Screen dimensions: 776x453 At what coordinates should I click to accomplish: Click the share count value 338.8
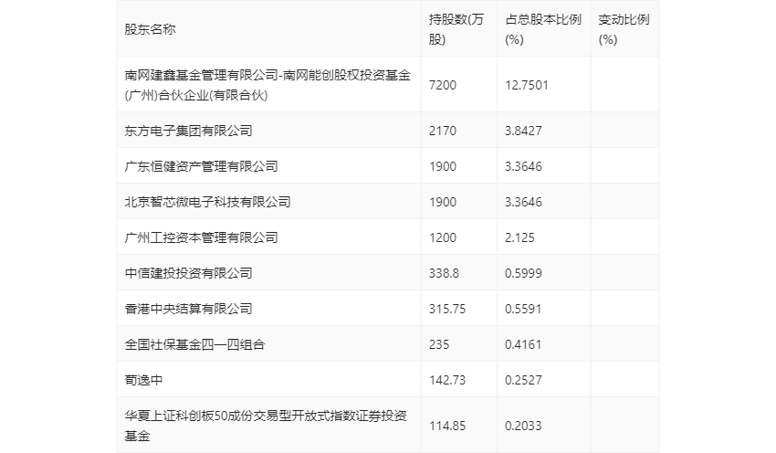[444, 273]
